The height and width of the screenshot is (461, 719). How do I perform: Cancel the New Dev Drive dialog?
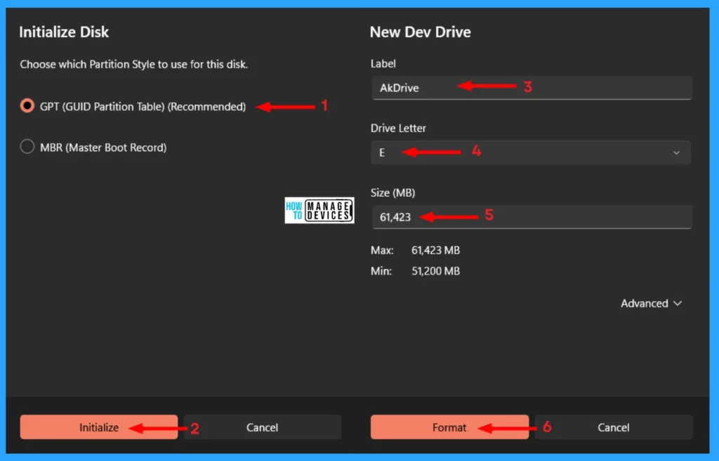(614, 427)
